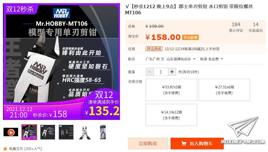Select the purple promotional banner thumbnail
The width and height of the screenshot is (268, 152).
coord(29,132)
